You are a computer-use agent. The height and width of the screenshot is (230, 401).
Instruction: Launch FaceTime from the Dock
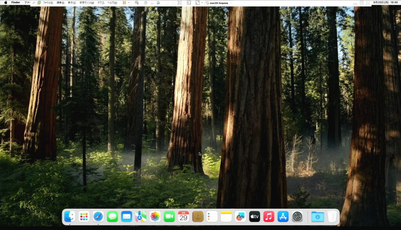169,216
